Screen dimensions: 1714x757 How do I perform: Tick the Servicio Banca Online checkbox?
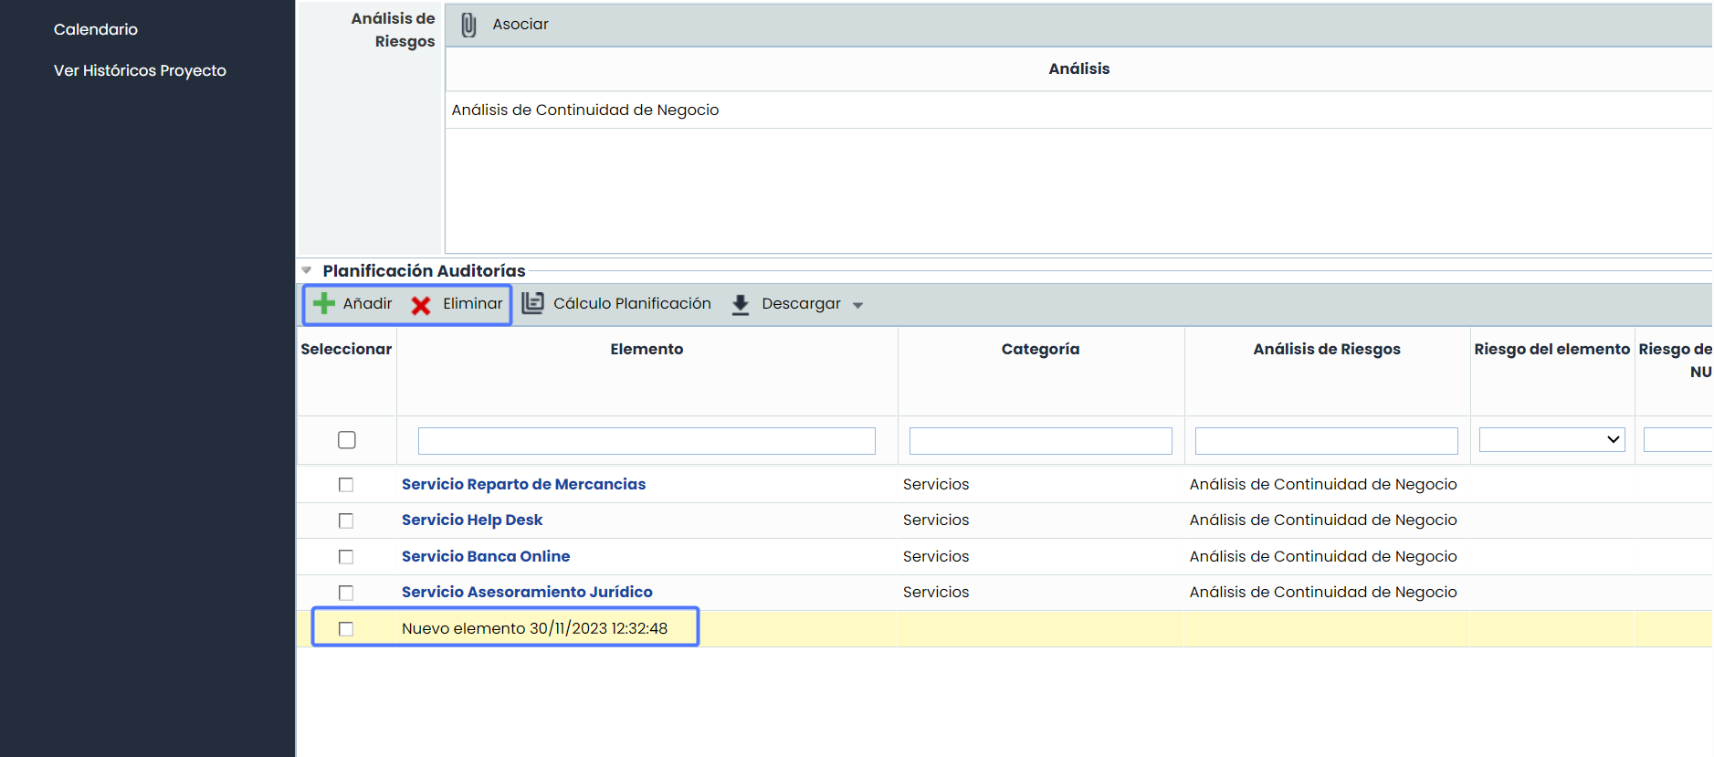[x=346, y=557]
